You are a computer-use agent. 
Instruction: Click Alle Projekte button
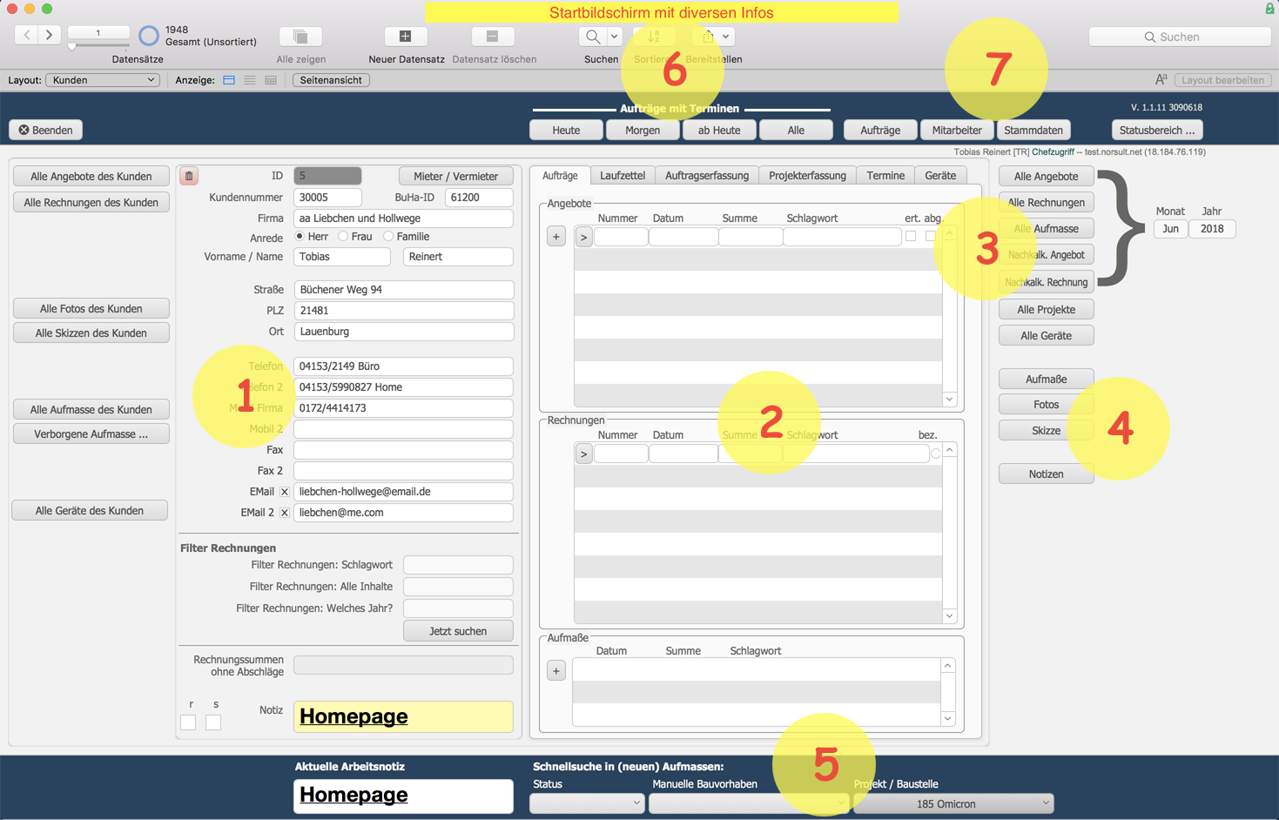coord(1046,309)
